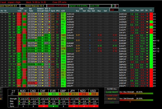
Task: Click the Avr. Sell Strength marker arrow
Action: point(130,102)
